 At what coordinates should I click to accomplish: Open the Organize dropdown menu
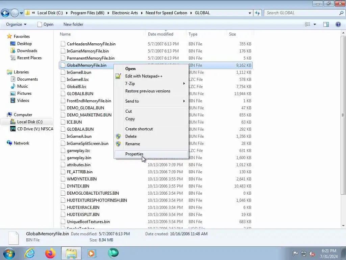pos(16,24)
